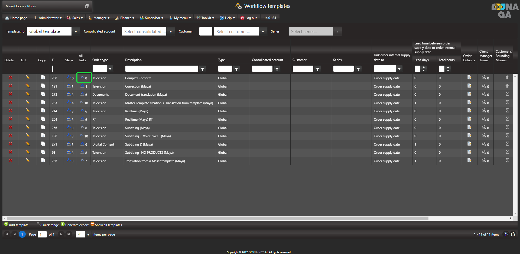Open Order Defaults for Realtime (Maya) RT
This screenshot has height=254, width=520.
click(x=469, y=119)
